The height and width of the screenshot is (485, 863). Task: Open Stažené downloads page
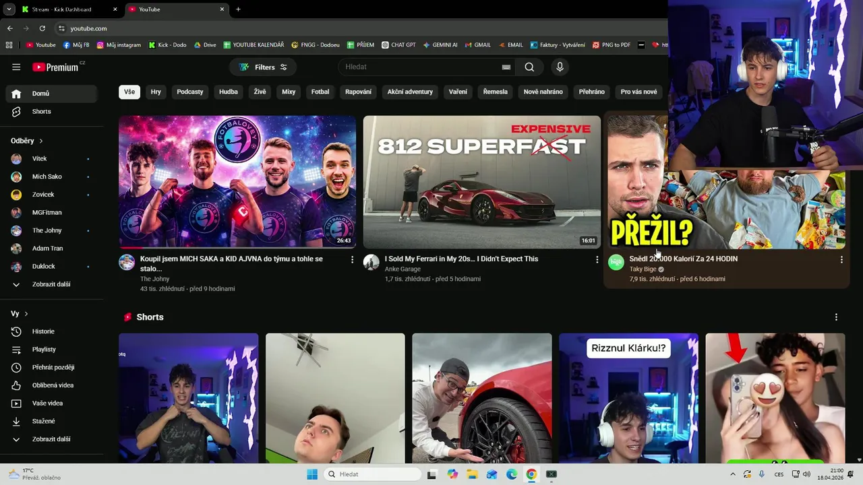51,421
